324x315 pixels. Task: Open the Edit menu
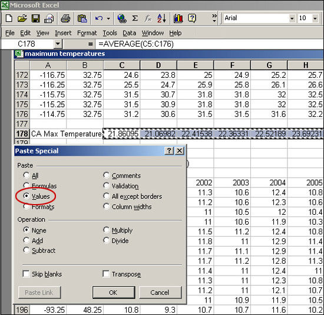click(25, 33)
